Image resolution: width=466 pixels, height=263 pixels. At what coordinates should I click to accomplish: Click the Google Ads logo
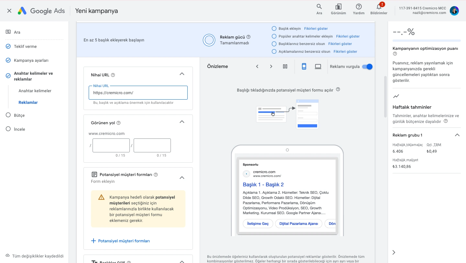[x=41, y=11]
